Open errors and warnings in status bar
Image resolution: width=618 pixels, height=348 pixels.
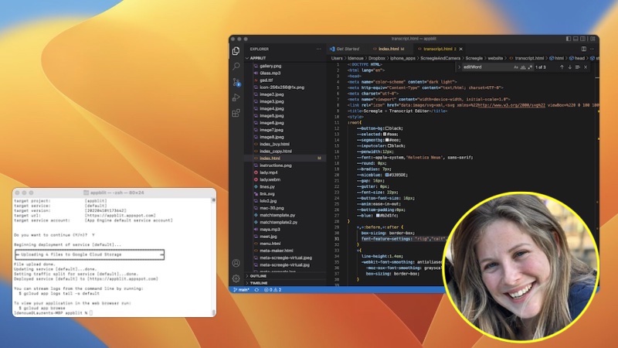[273, 289]
